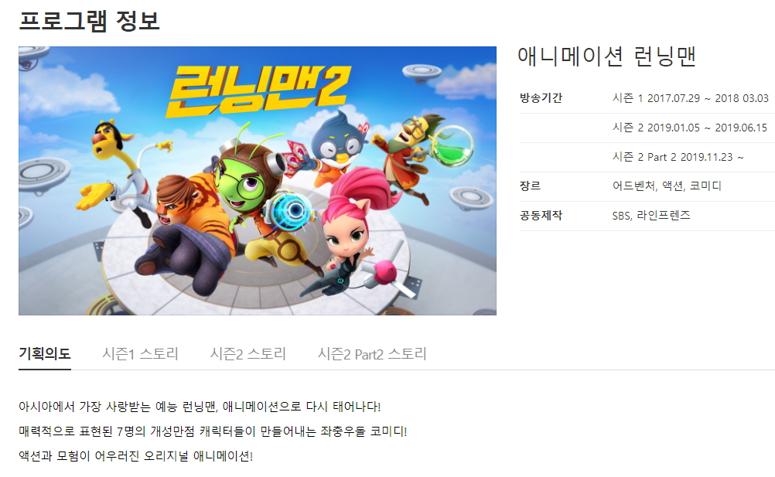Click the 프로그램 정보 heading
The width and height of the screenshot is (775, 477).
[x=89, y=21]
